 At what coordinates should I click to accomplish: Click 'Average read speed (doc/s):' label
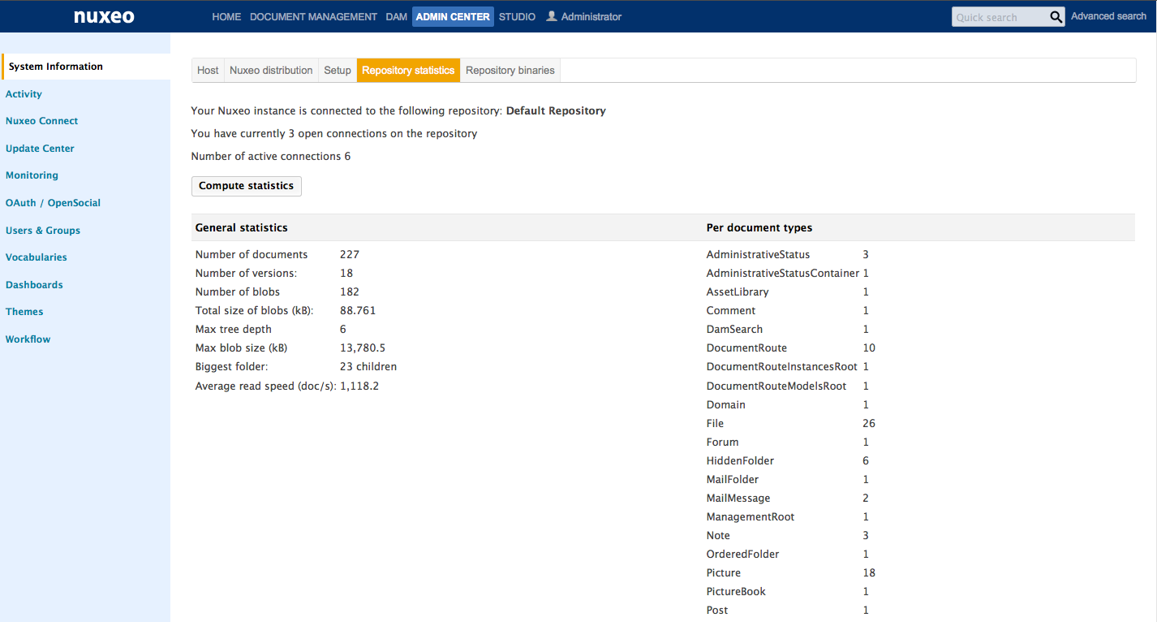point(266,386)
